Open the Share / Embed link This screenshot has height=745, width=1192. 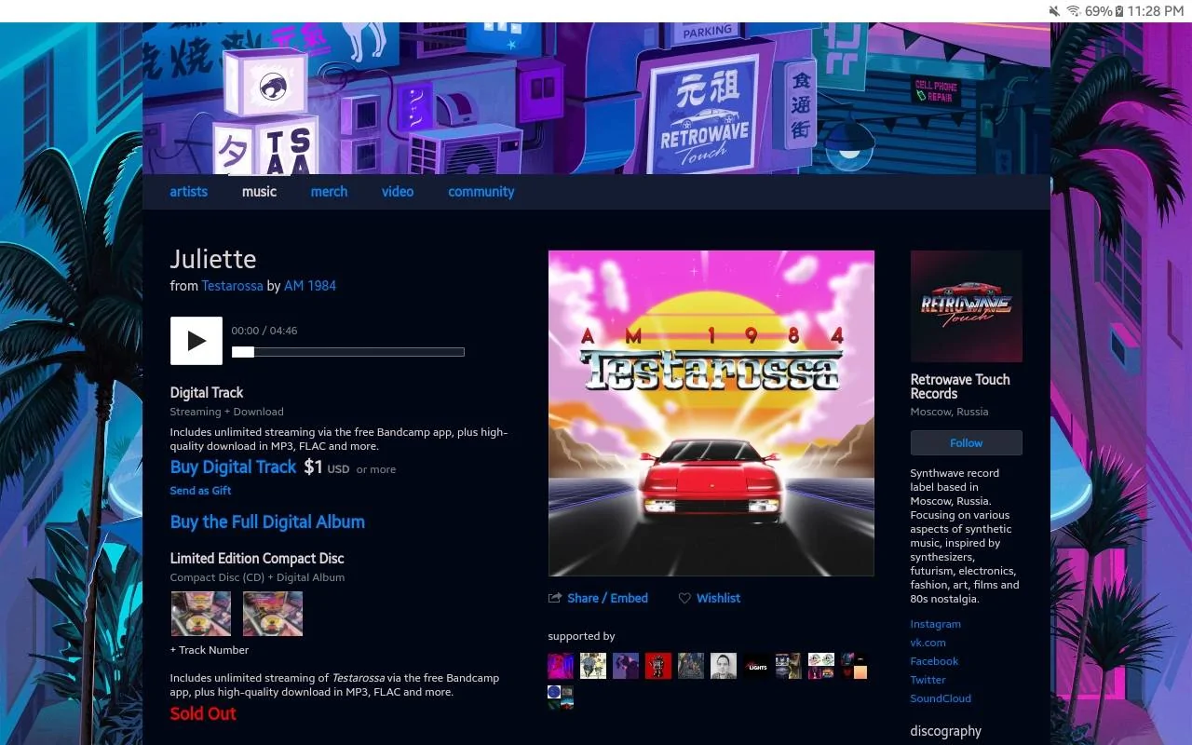(x=607, y=598)
